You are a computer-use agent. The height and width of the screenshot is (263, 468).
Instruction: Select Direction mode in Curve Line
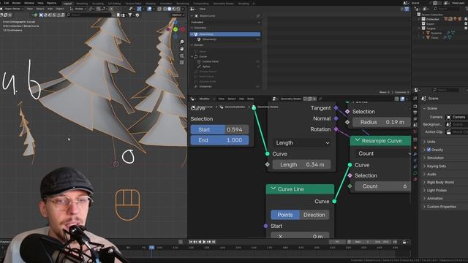[x=314, y=215]
